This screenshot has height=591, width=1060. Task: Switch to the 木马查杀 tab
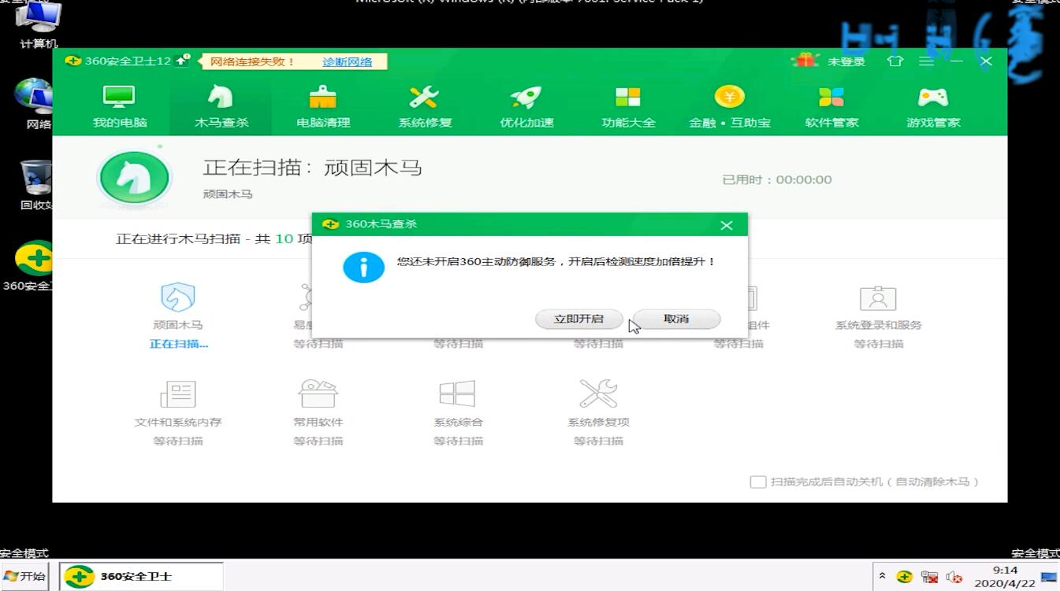[x=221, y=106]
